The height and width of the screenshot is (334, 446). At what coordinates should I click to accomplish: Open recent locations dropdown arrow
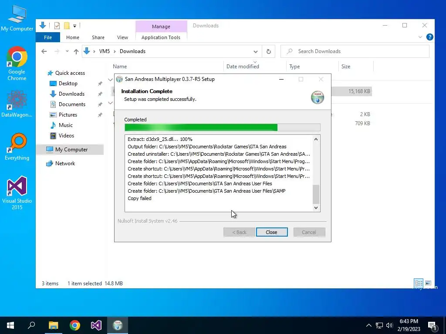point(67,51)
